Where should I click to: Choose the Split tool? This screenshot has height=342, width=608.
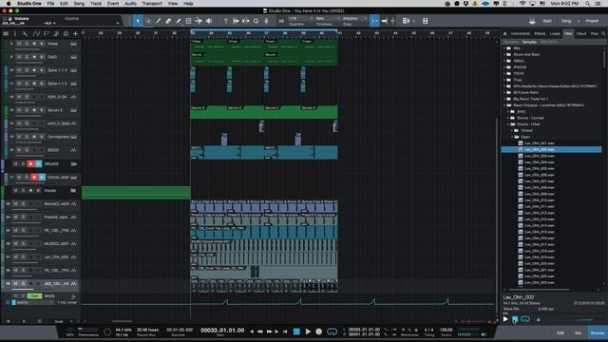click(159, 21)
